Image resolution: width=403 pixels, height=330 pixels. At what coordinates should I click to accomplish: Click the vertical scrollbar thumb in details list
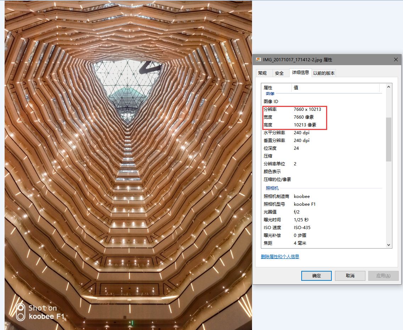click(x=388, y=140)
